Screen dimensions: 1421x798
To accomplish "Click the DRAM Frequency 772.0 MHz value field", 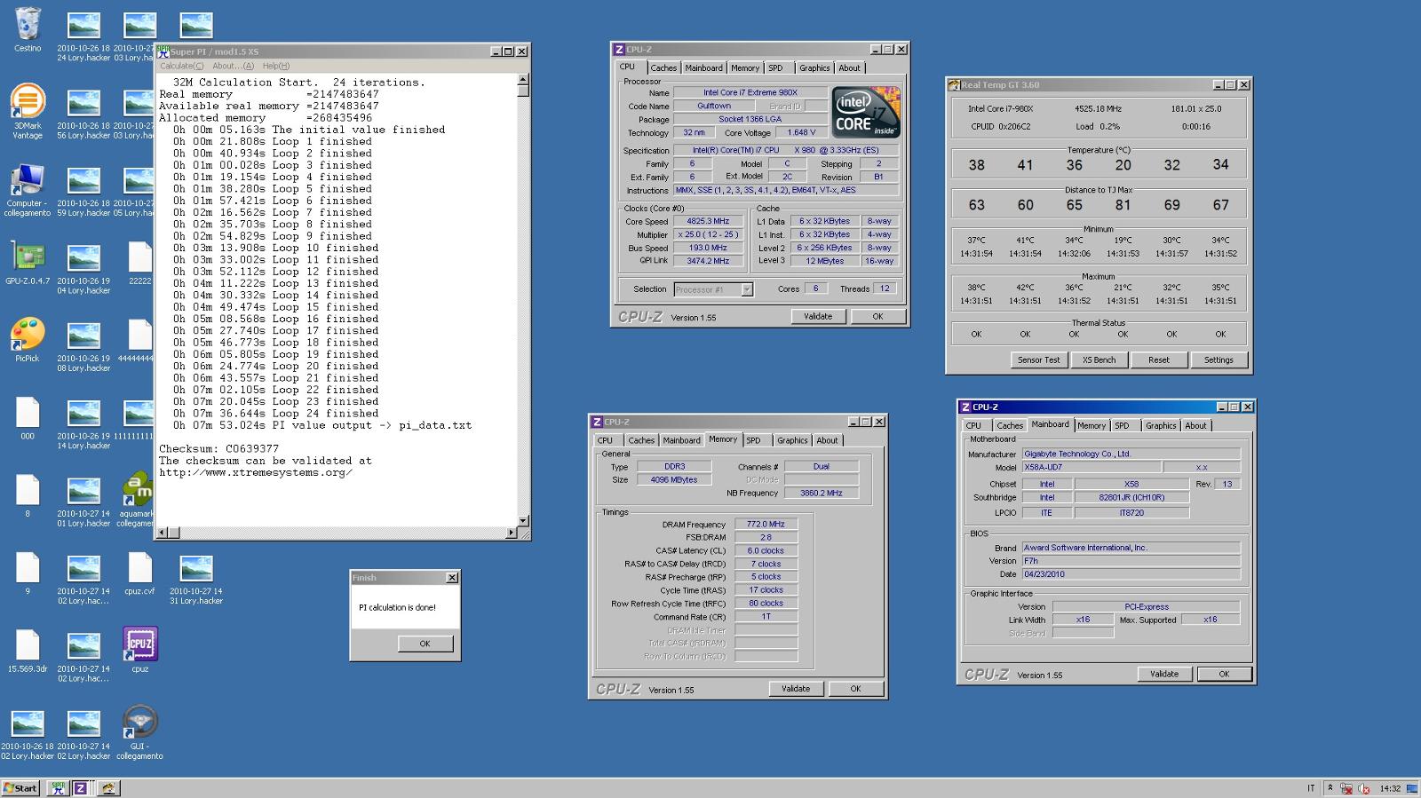I will (x=766, y=525).
